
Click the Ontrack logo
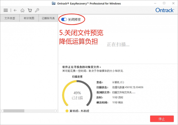(165, 10)
